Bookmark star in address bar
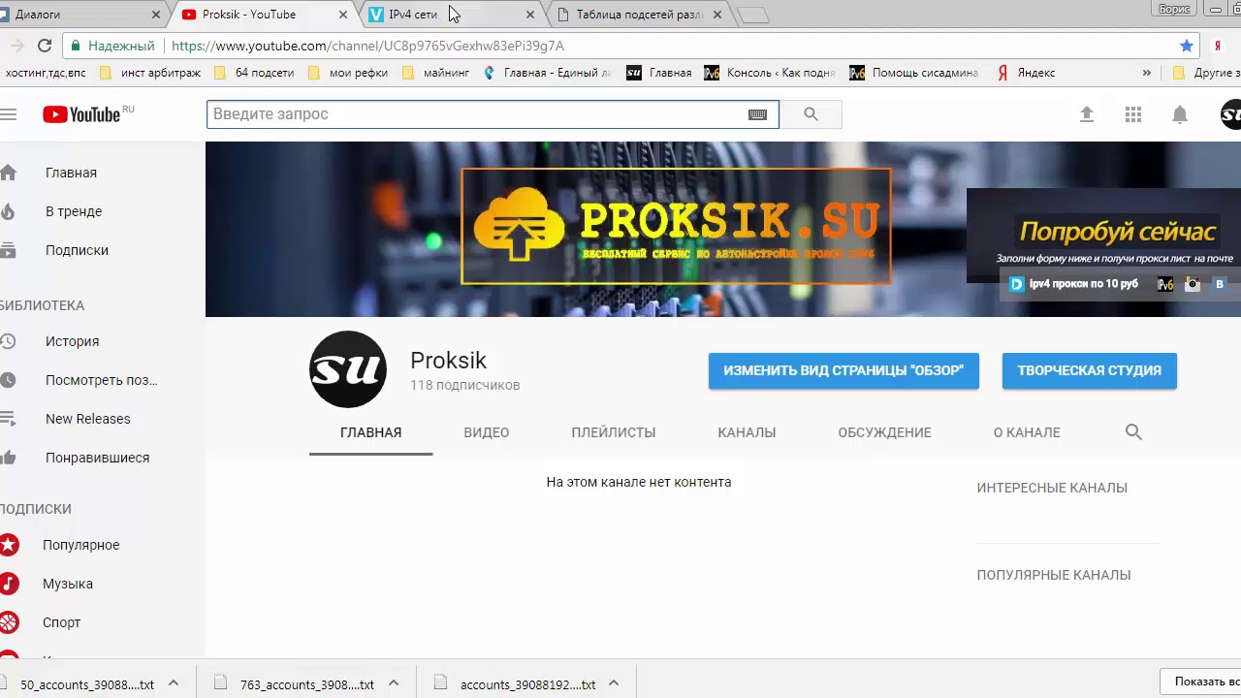 pyautogui.click(x=1187, y=46)
